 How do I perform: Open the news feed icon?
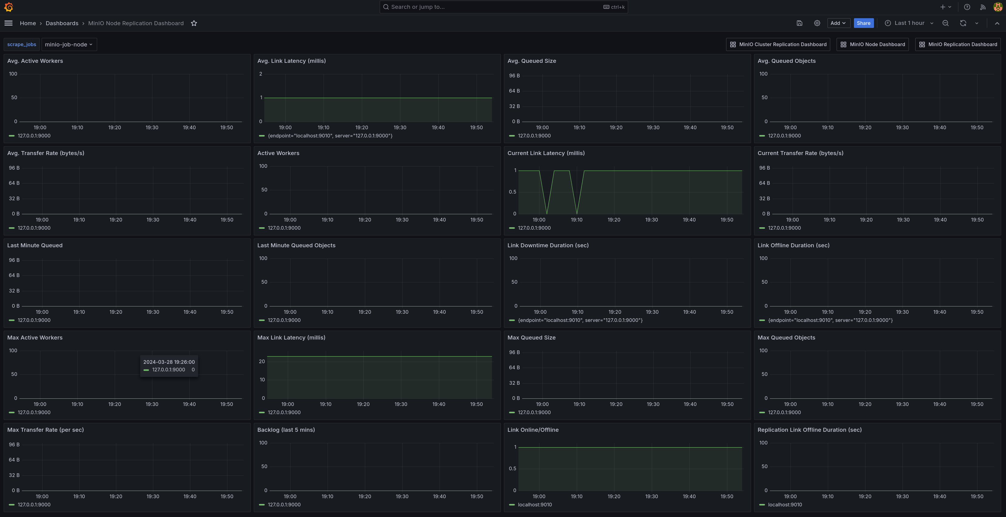pyautogui.click(x=983, y=7)
